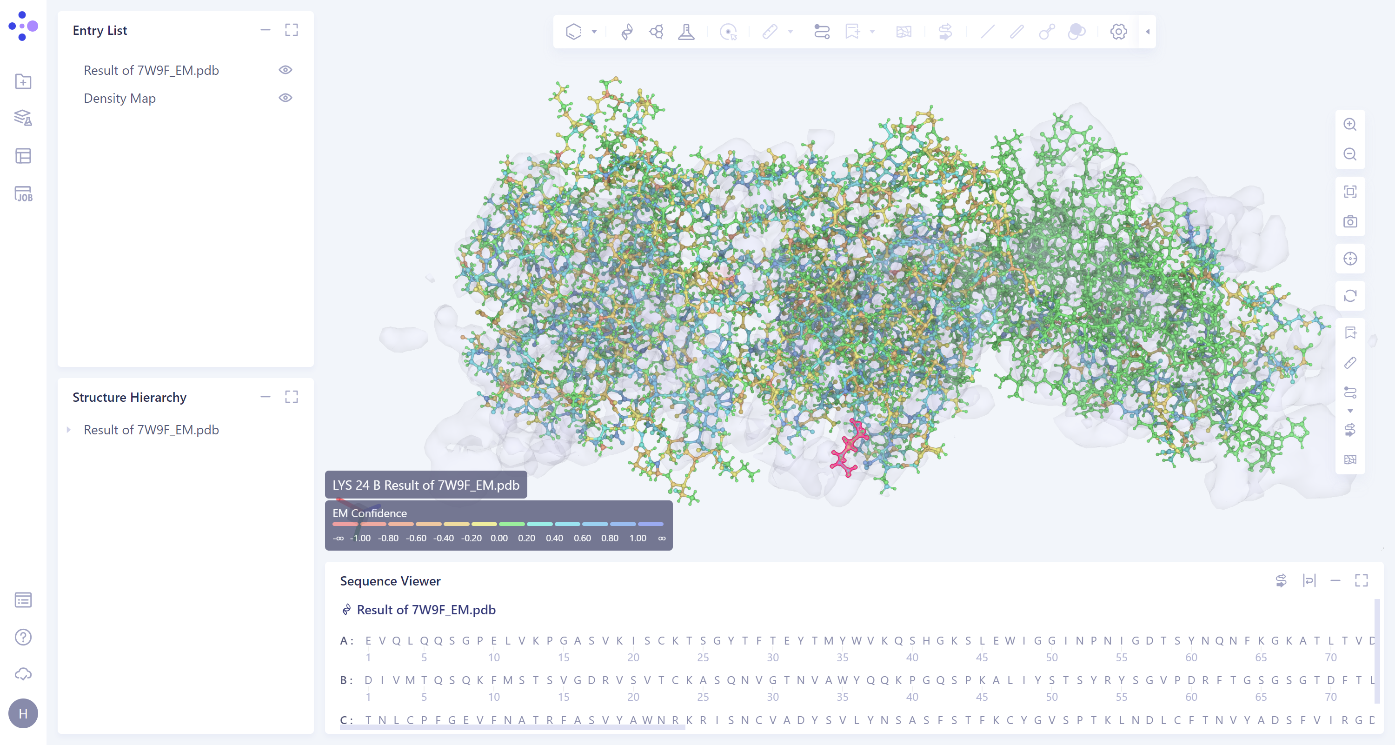Click the ligand molecule icon in top toolbar

[x=656, y=32]
